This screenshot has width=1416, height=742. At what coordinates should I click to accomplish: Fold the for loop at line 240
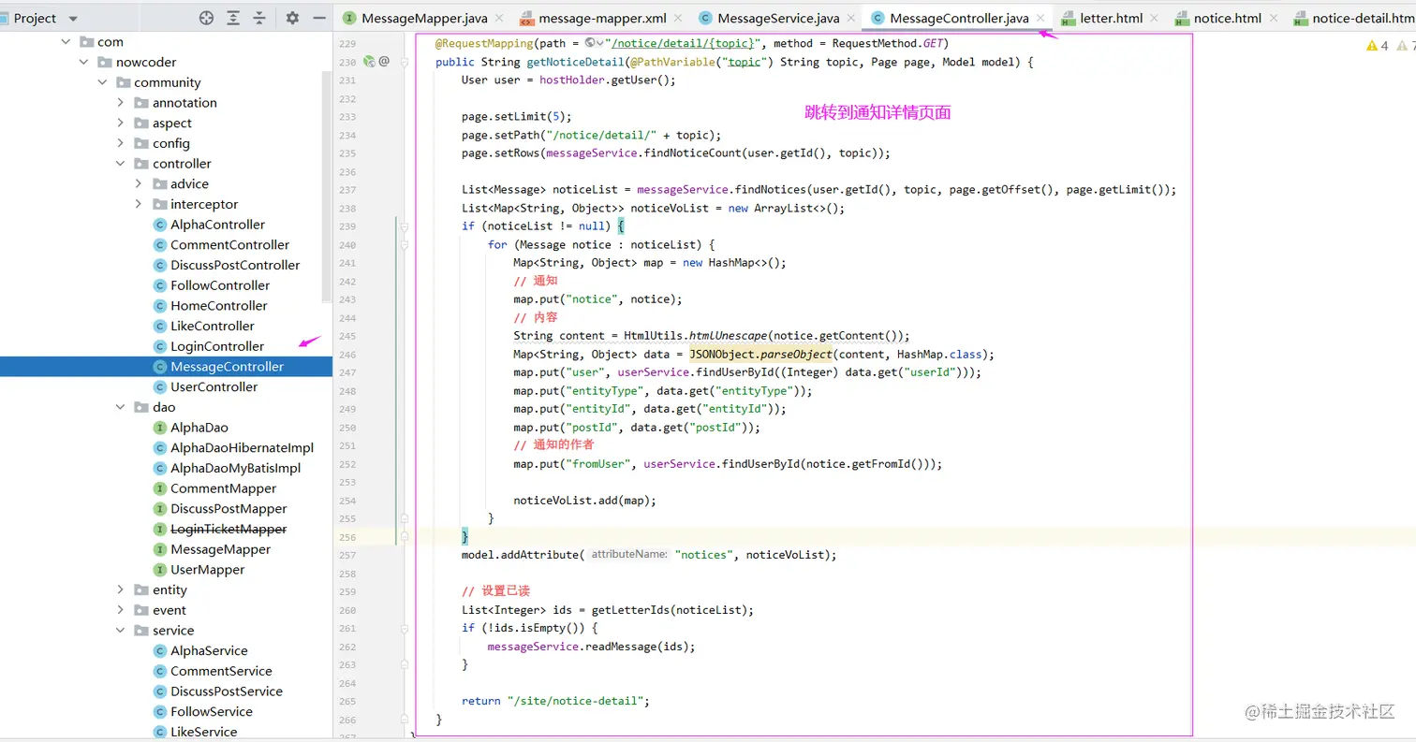coord(405,244)
